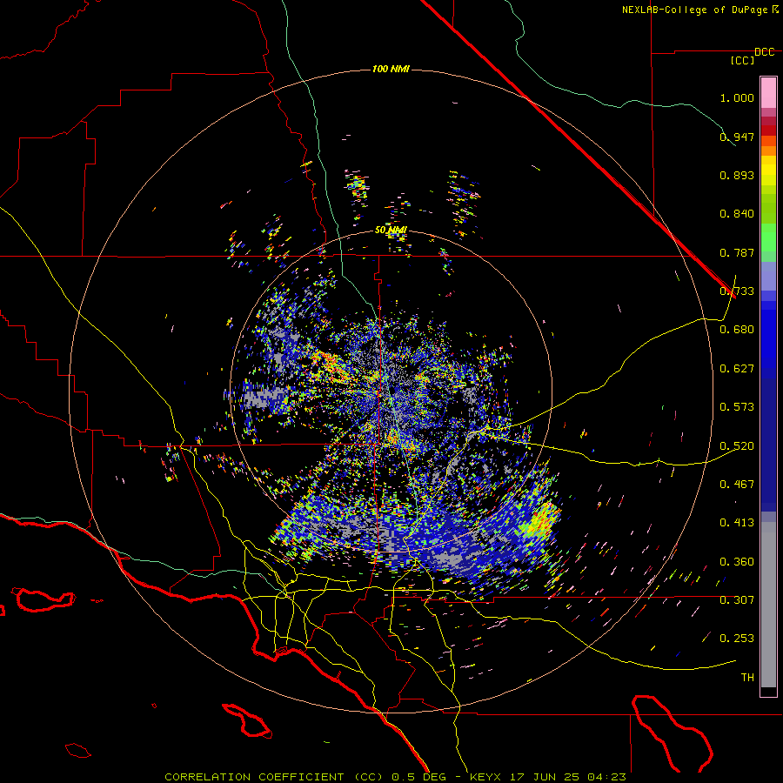This screenshot has width=783, height=783.
Task: Pick the bright green color bar segment
Action: pos(768,237)
